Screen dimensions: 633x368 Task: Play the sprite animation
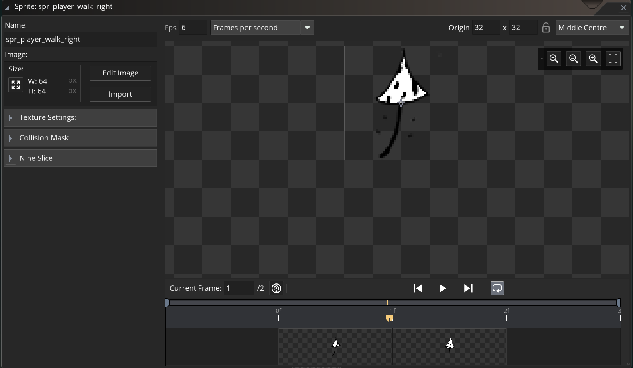pyautogui.click(x=442, y=288)
